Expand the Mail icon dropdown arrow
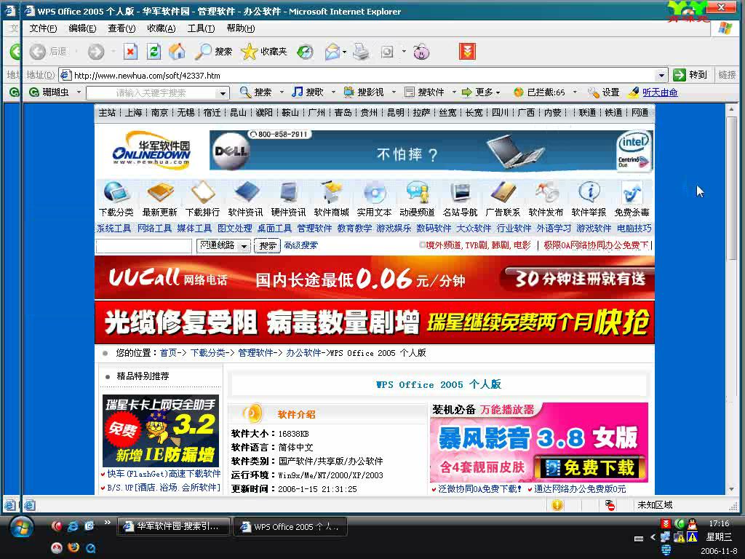Image resolution: width=745 pixels, height=559 pixels. coord(344,52)
